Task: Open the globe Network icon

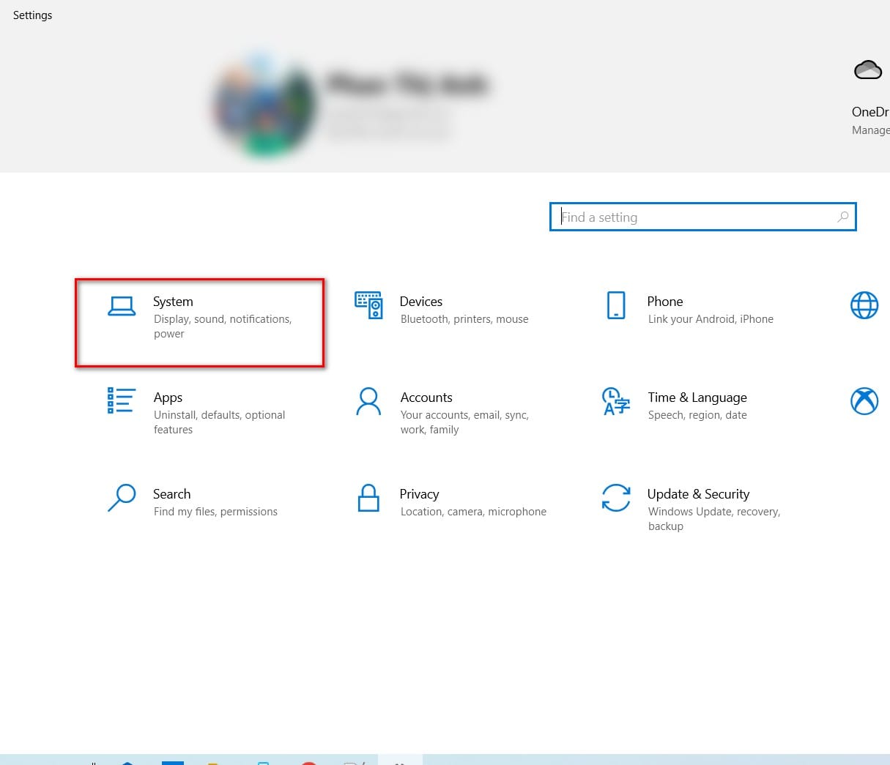Action: point(864,305)
